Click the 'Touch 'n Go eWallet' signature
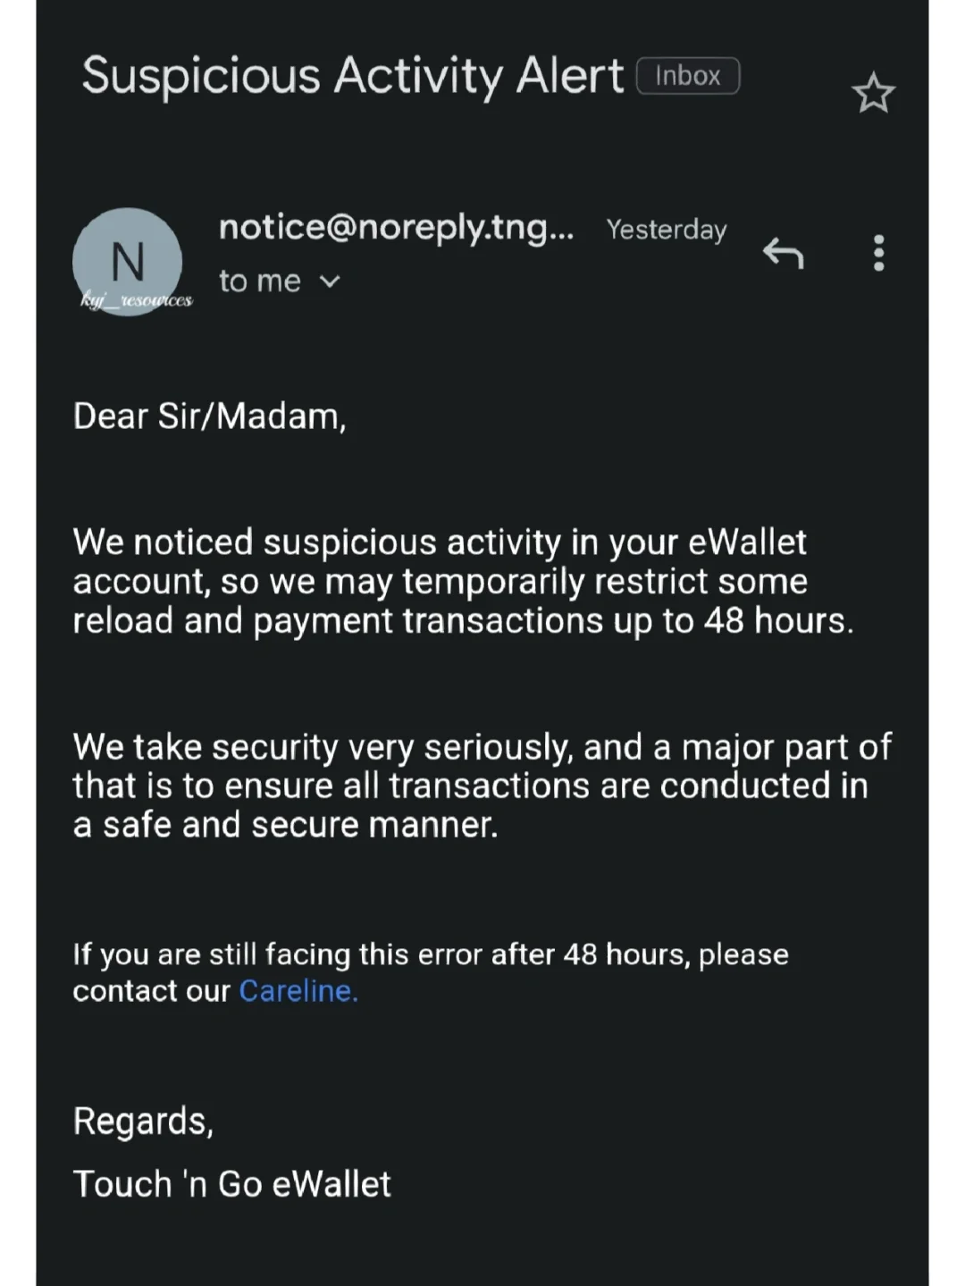The height and width of the screenshot is (1286, 965). click(x=232, y=1184)
